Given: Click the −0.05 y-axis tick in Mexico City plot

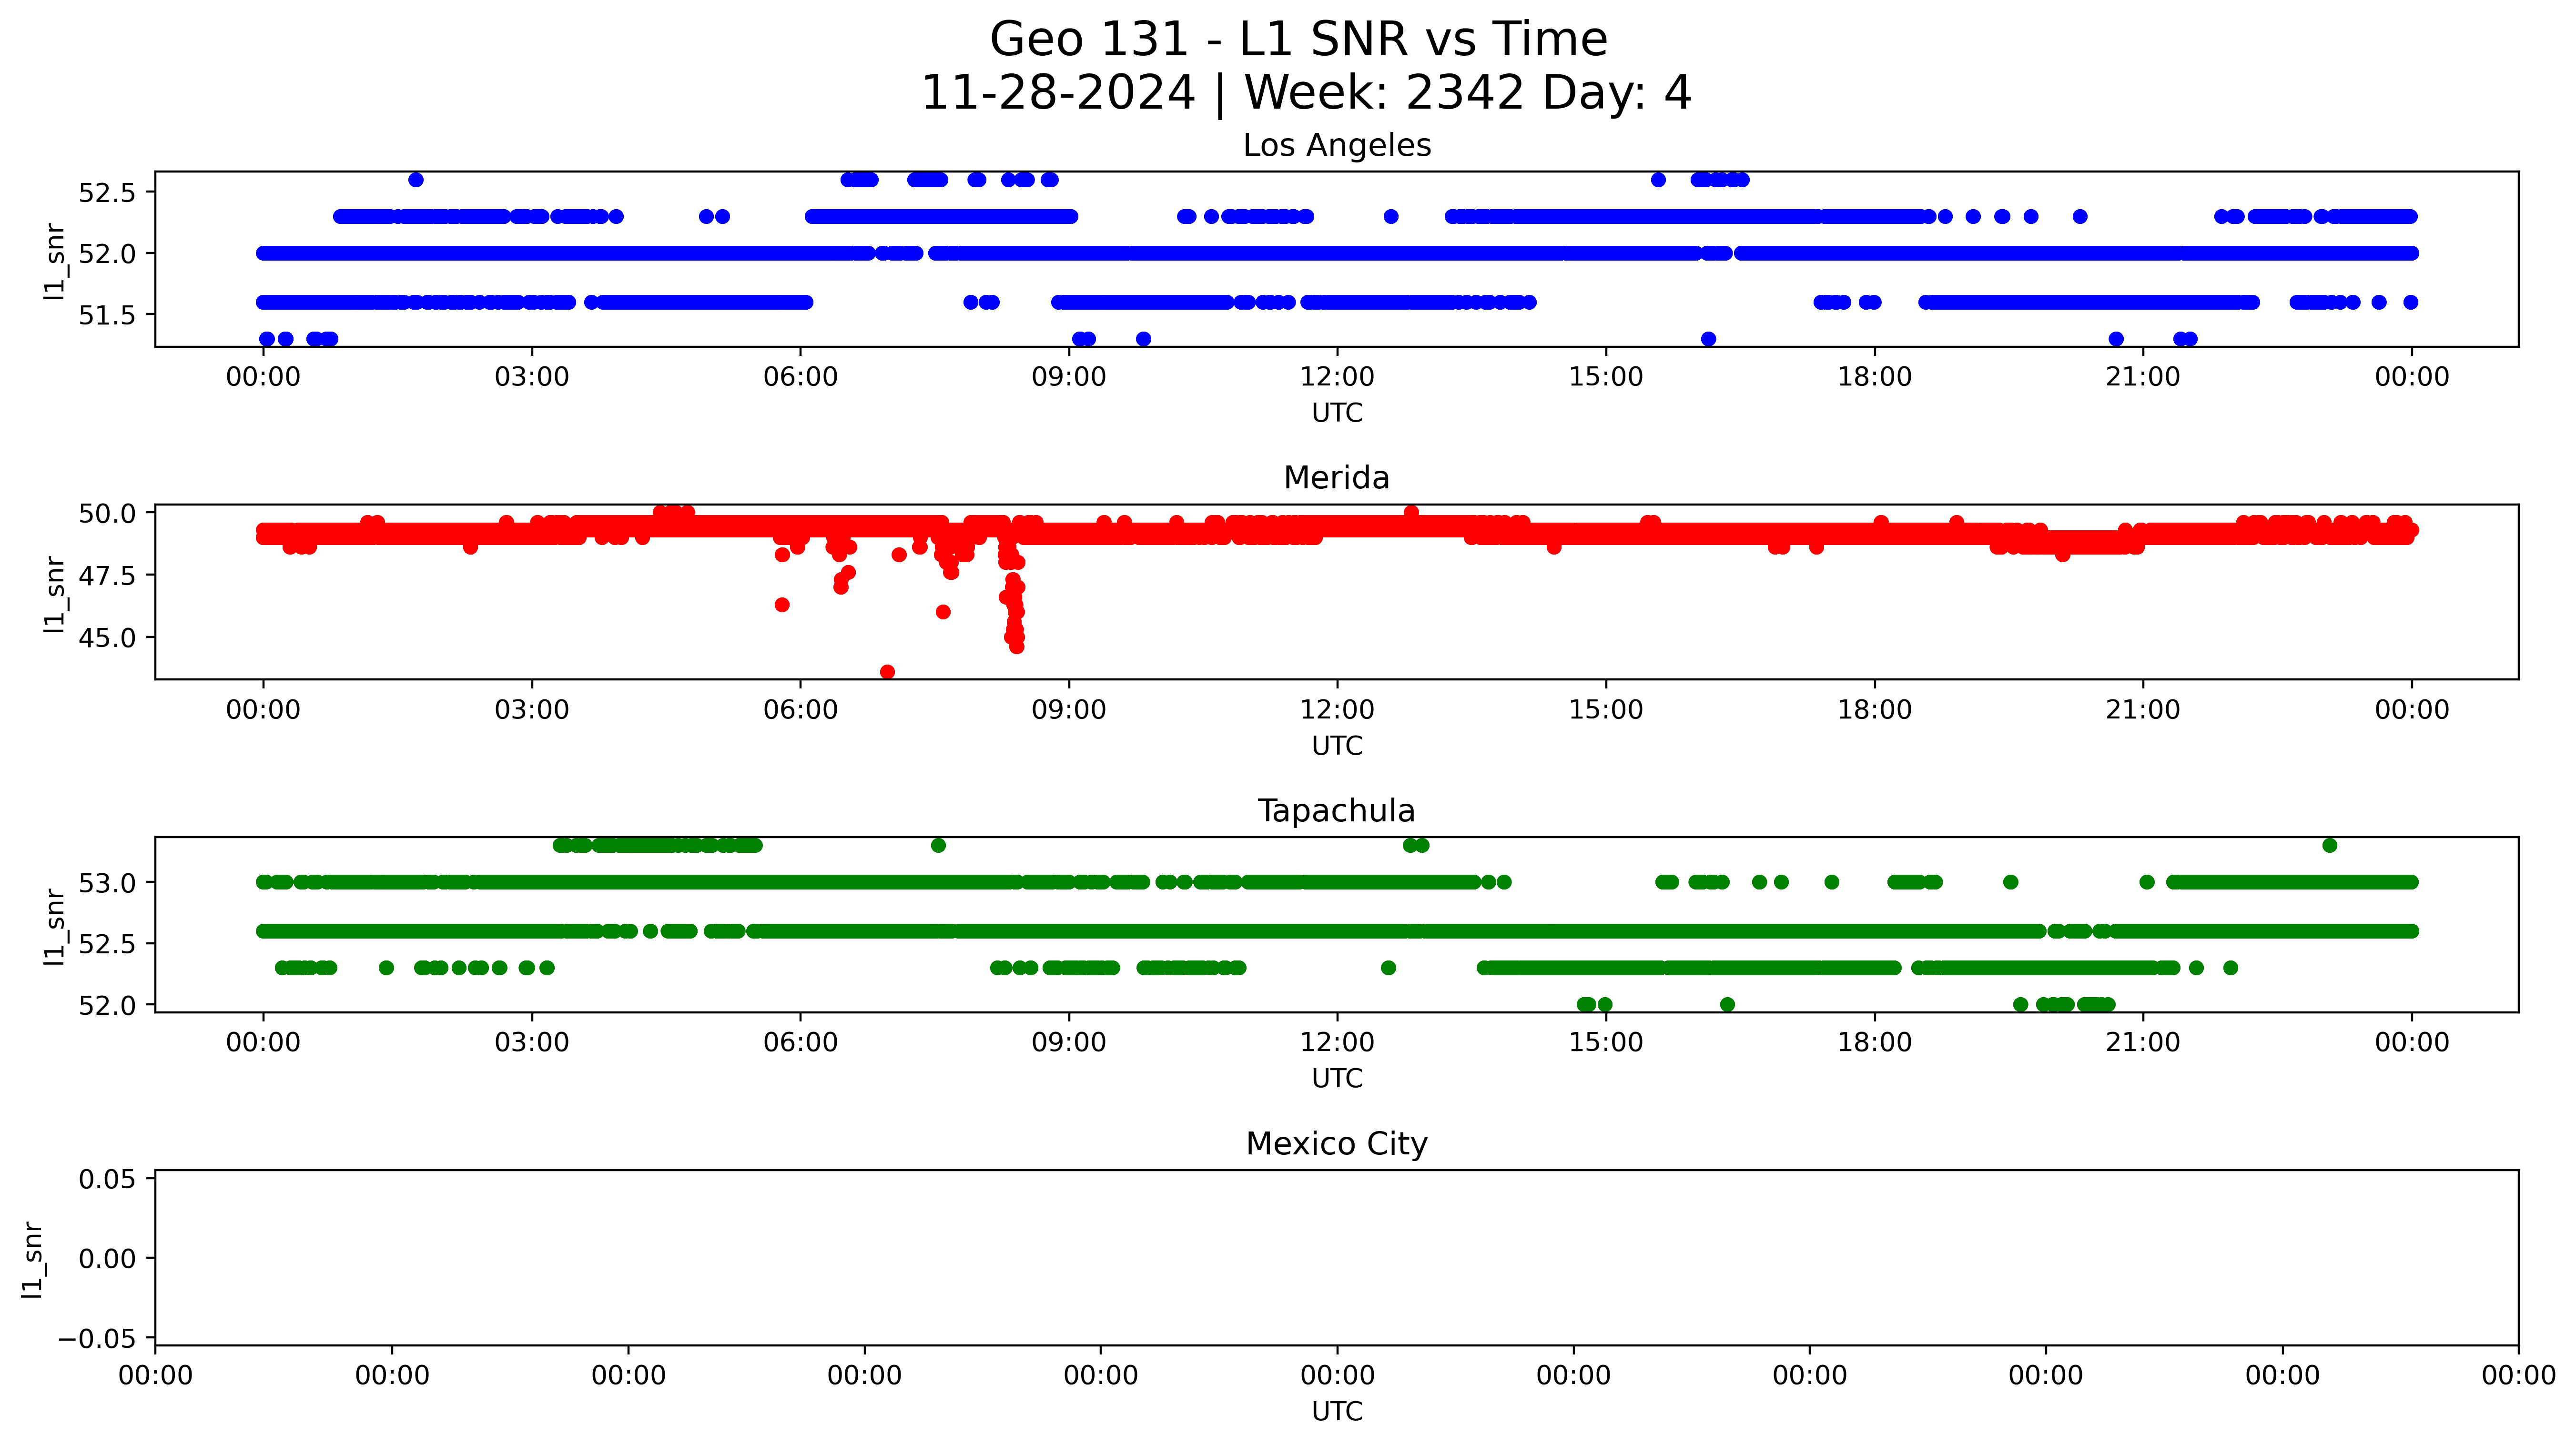Looking at the screenshot, I should (x=97, y=1339).
